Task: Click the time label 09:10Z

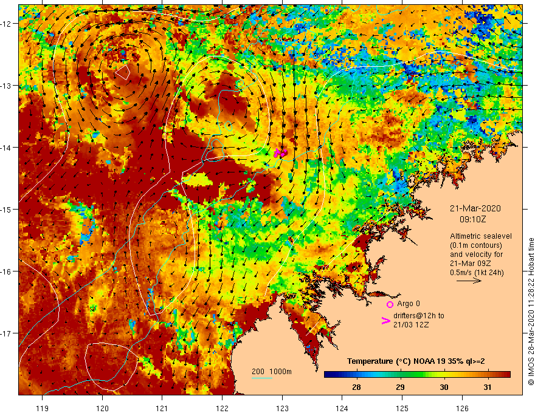Action: 472,219
